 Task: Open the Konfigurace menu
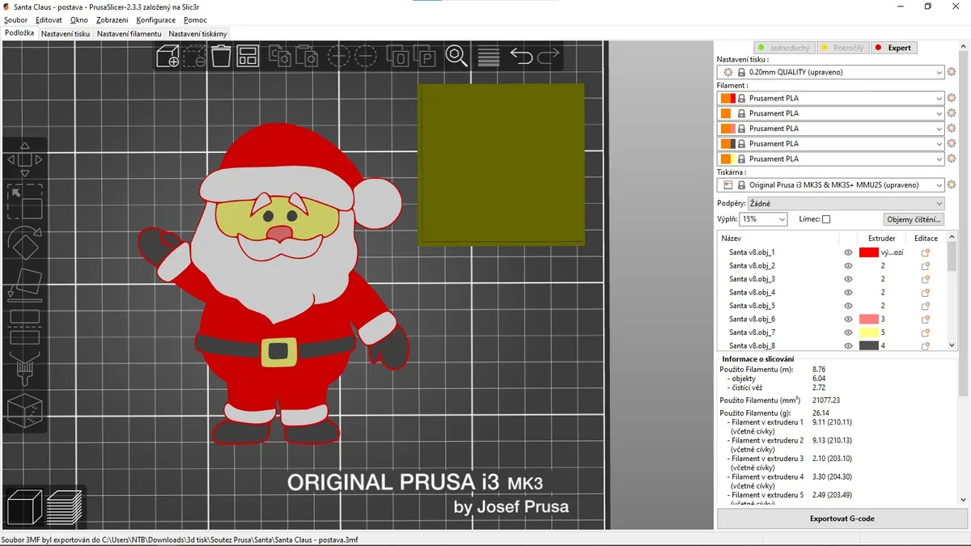[156, 19]
